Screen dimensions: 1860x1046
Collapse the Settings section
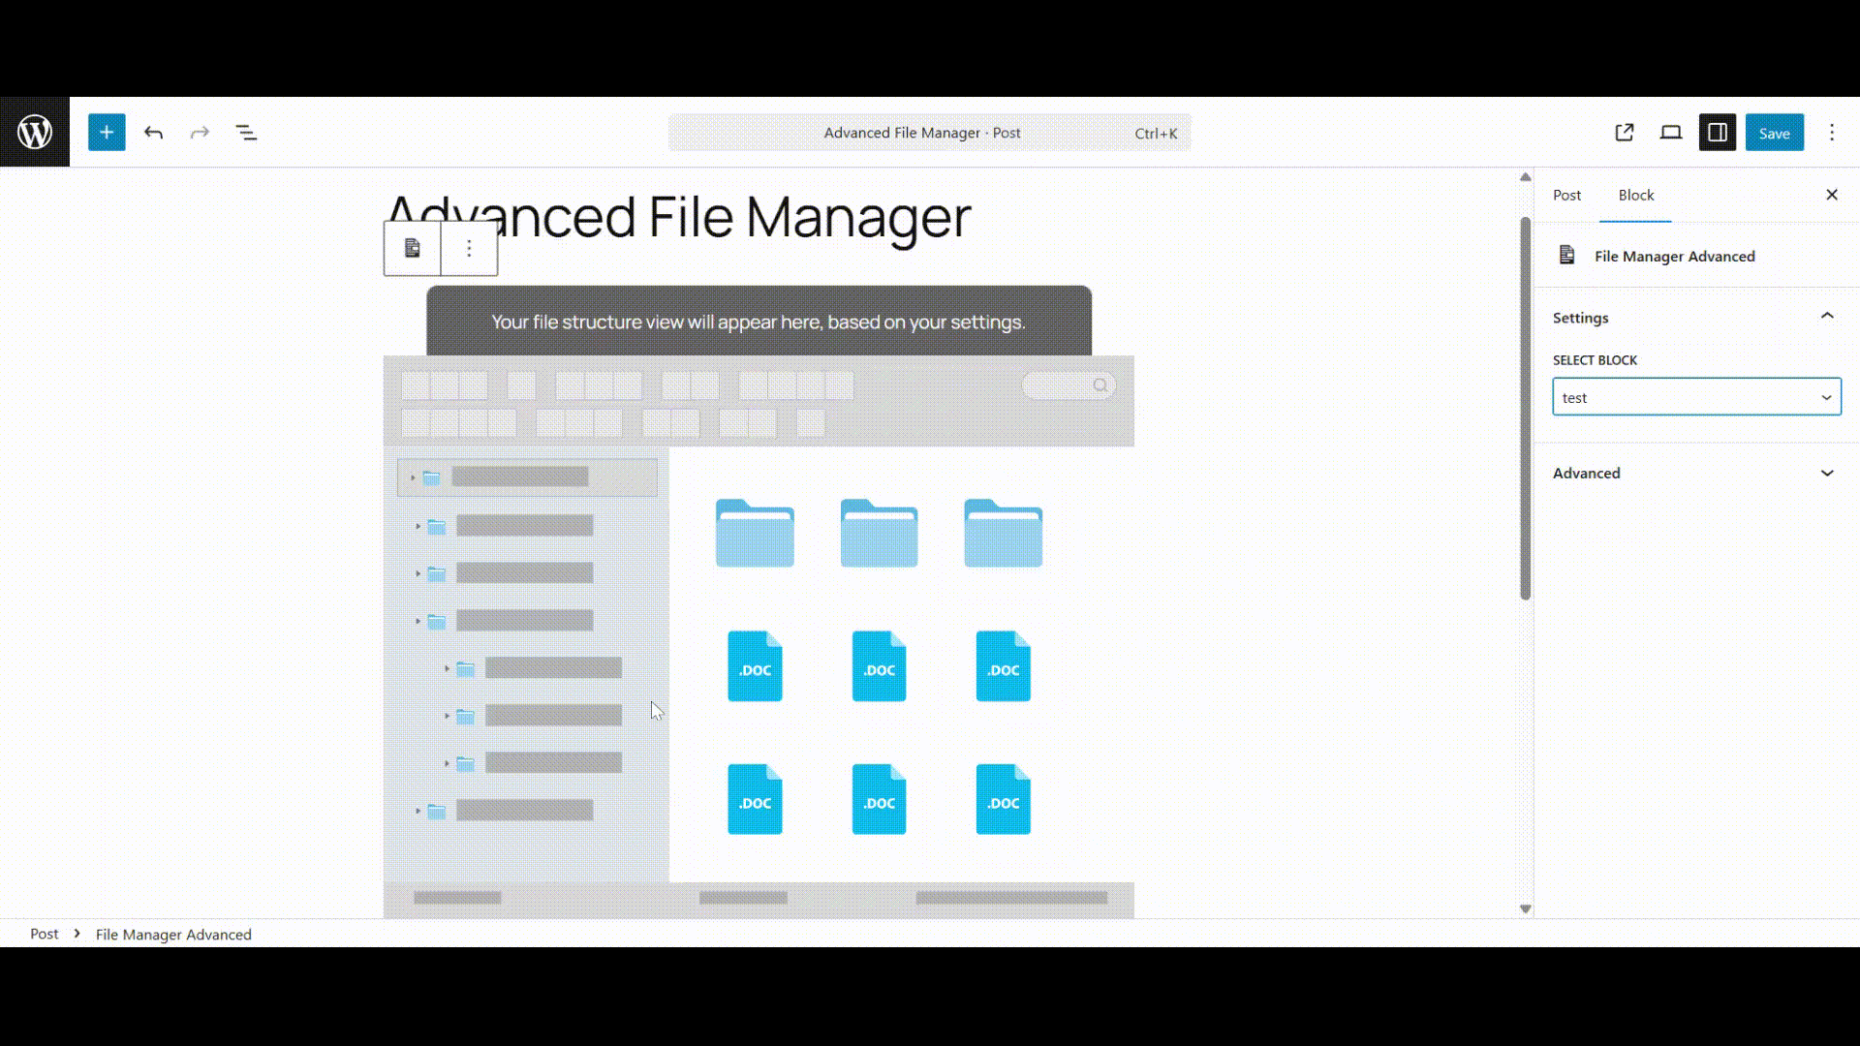pos(1827,316)
